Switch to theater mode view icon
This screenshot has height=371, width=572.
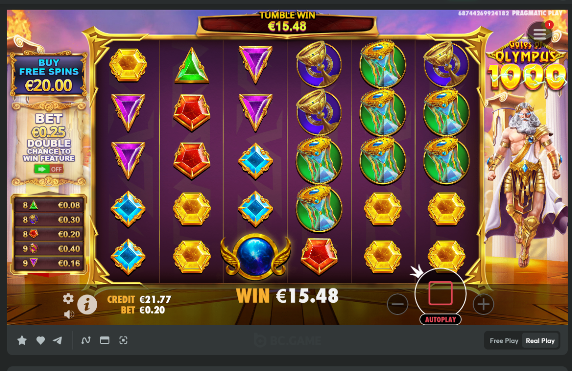[104, 340]
